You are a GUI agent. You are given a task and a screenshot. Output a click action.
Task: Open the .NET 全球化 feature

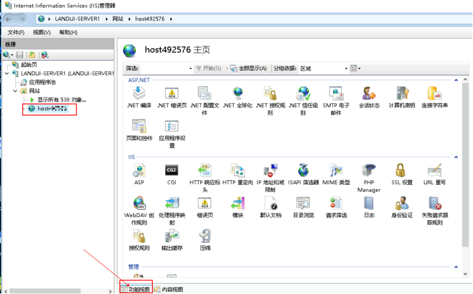click(238, 97)
